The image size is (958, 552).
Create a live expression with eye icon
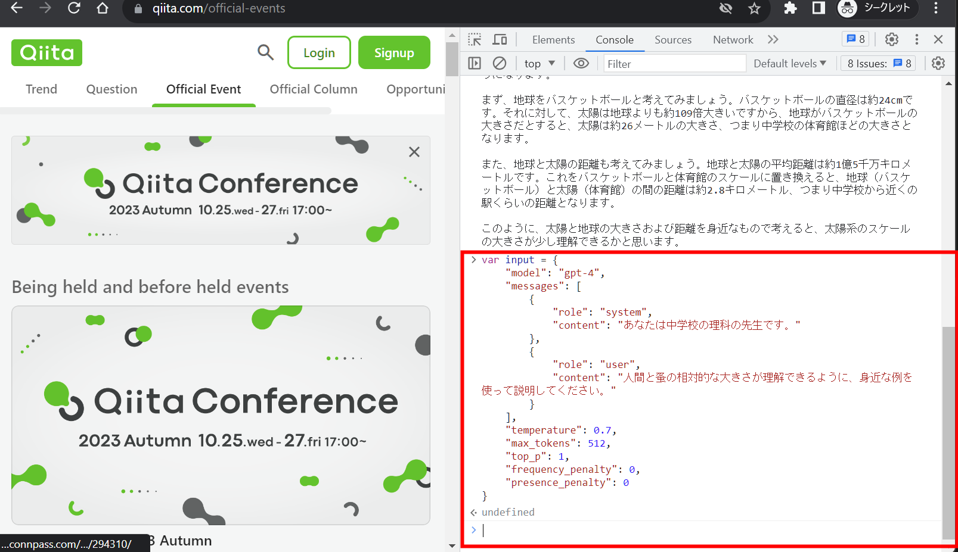click(x=581, y=63)
